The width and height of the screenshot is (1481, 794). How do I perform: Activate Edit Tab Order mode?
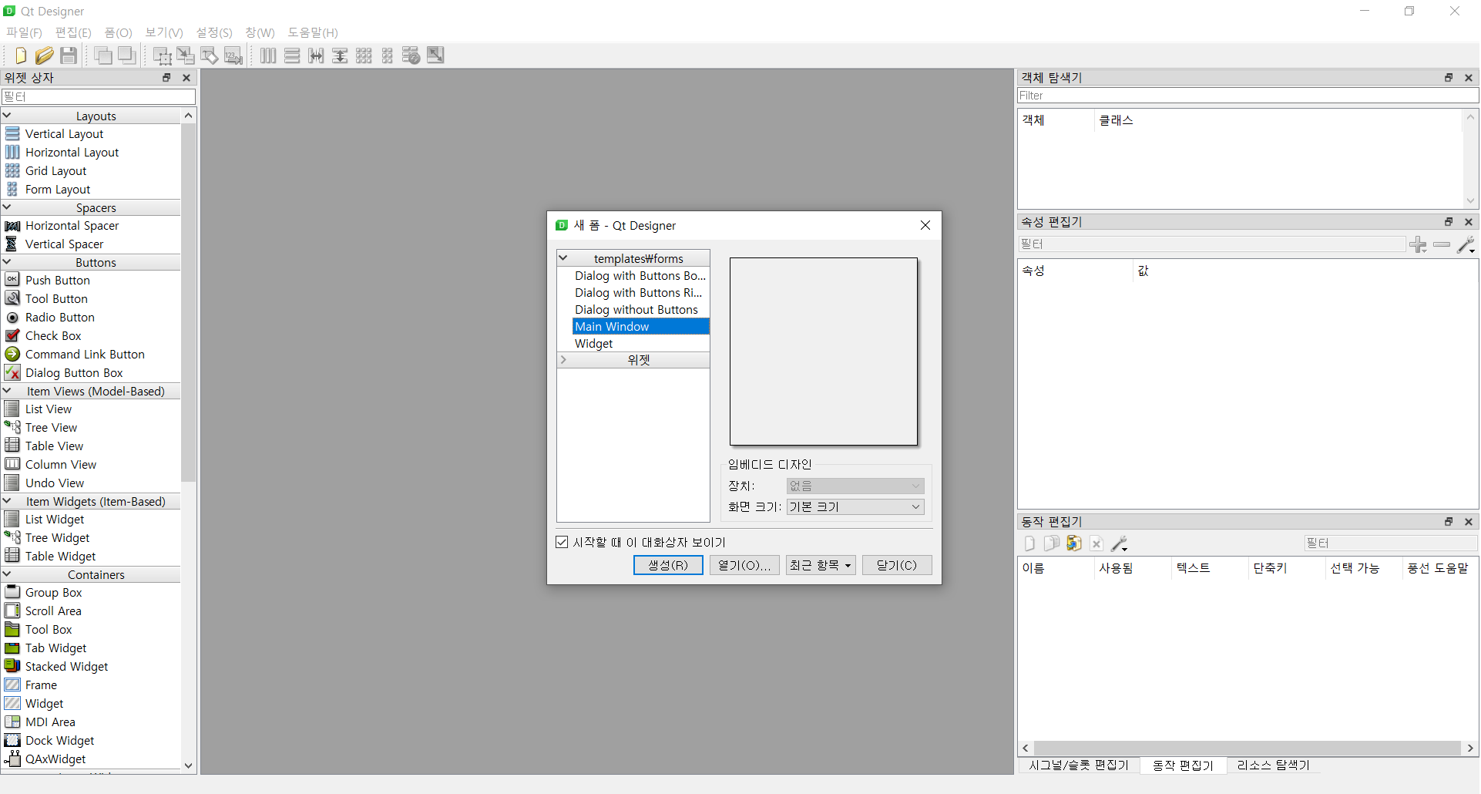click(233, 55)
